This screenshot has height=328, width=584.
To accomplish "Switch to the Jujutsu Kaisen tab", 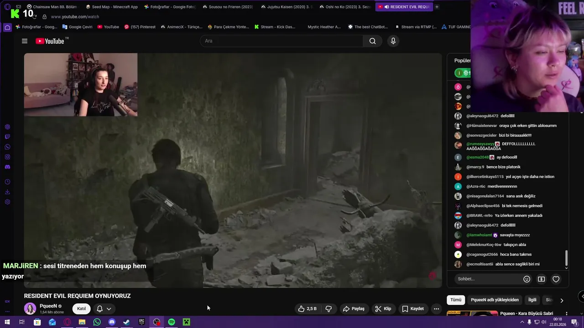I will click(x=287, y=7).
